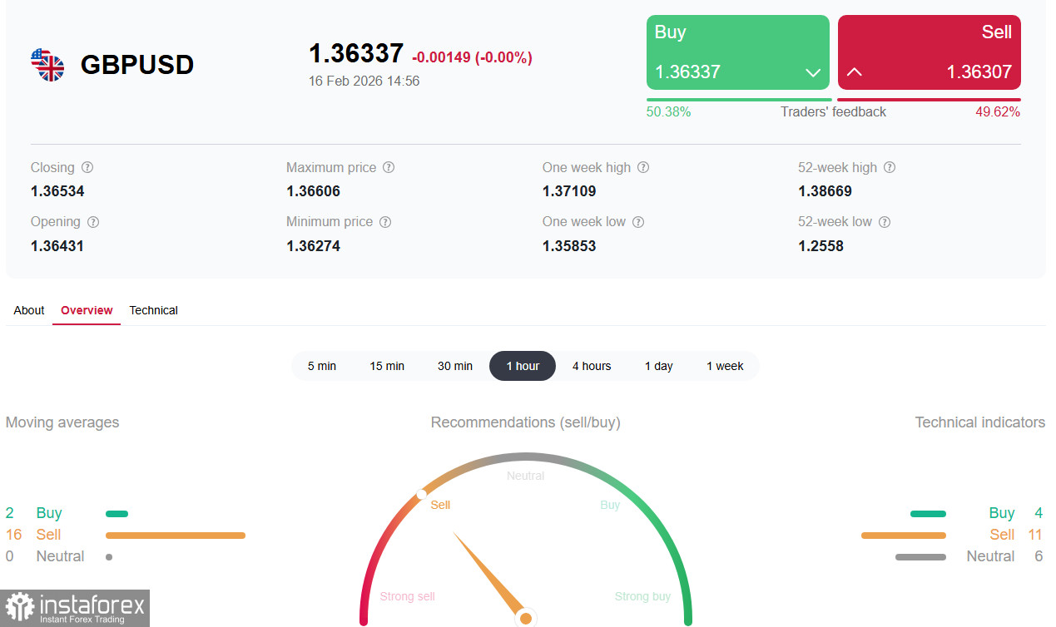This screenshot has height=627, width=1056.
Task: Click the timestamp 16 Feb 2026 14:56
Action: pos(364,81)
